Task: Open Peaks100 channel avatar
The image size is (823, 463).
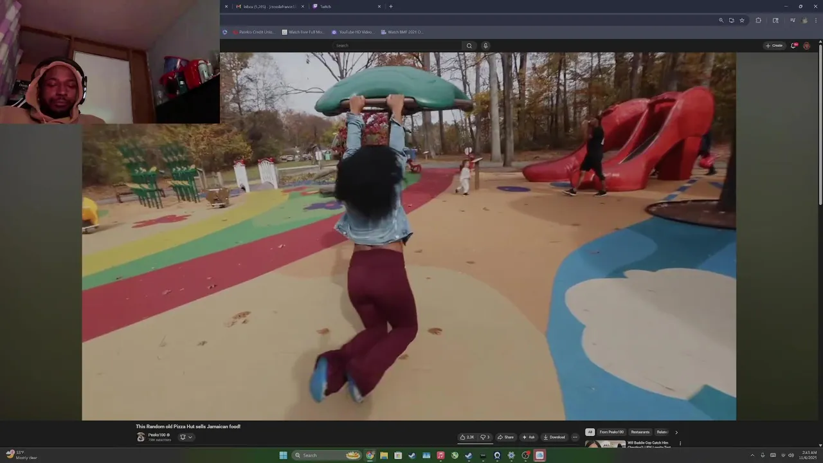Action: pos(141,437)
